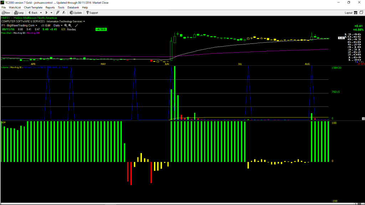
Task: Click the Update button
Action: tap(76, 13)
